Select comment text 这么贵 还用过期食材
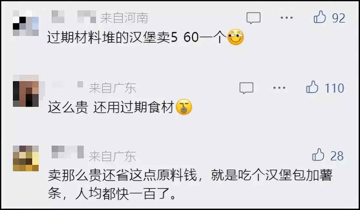The image size is (360, 210). pos(111,108)
